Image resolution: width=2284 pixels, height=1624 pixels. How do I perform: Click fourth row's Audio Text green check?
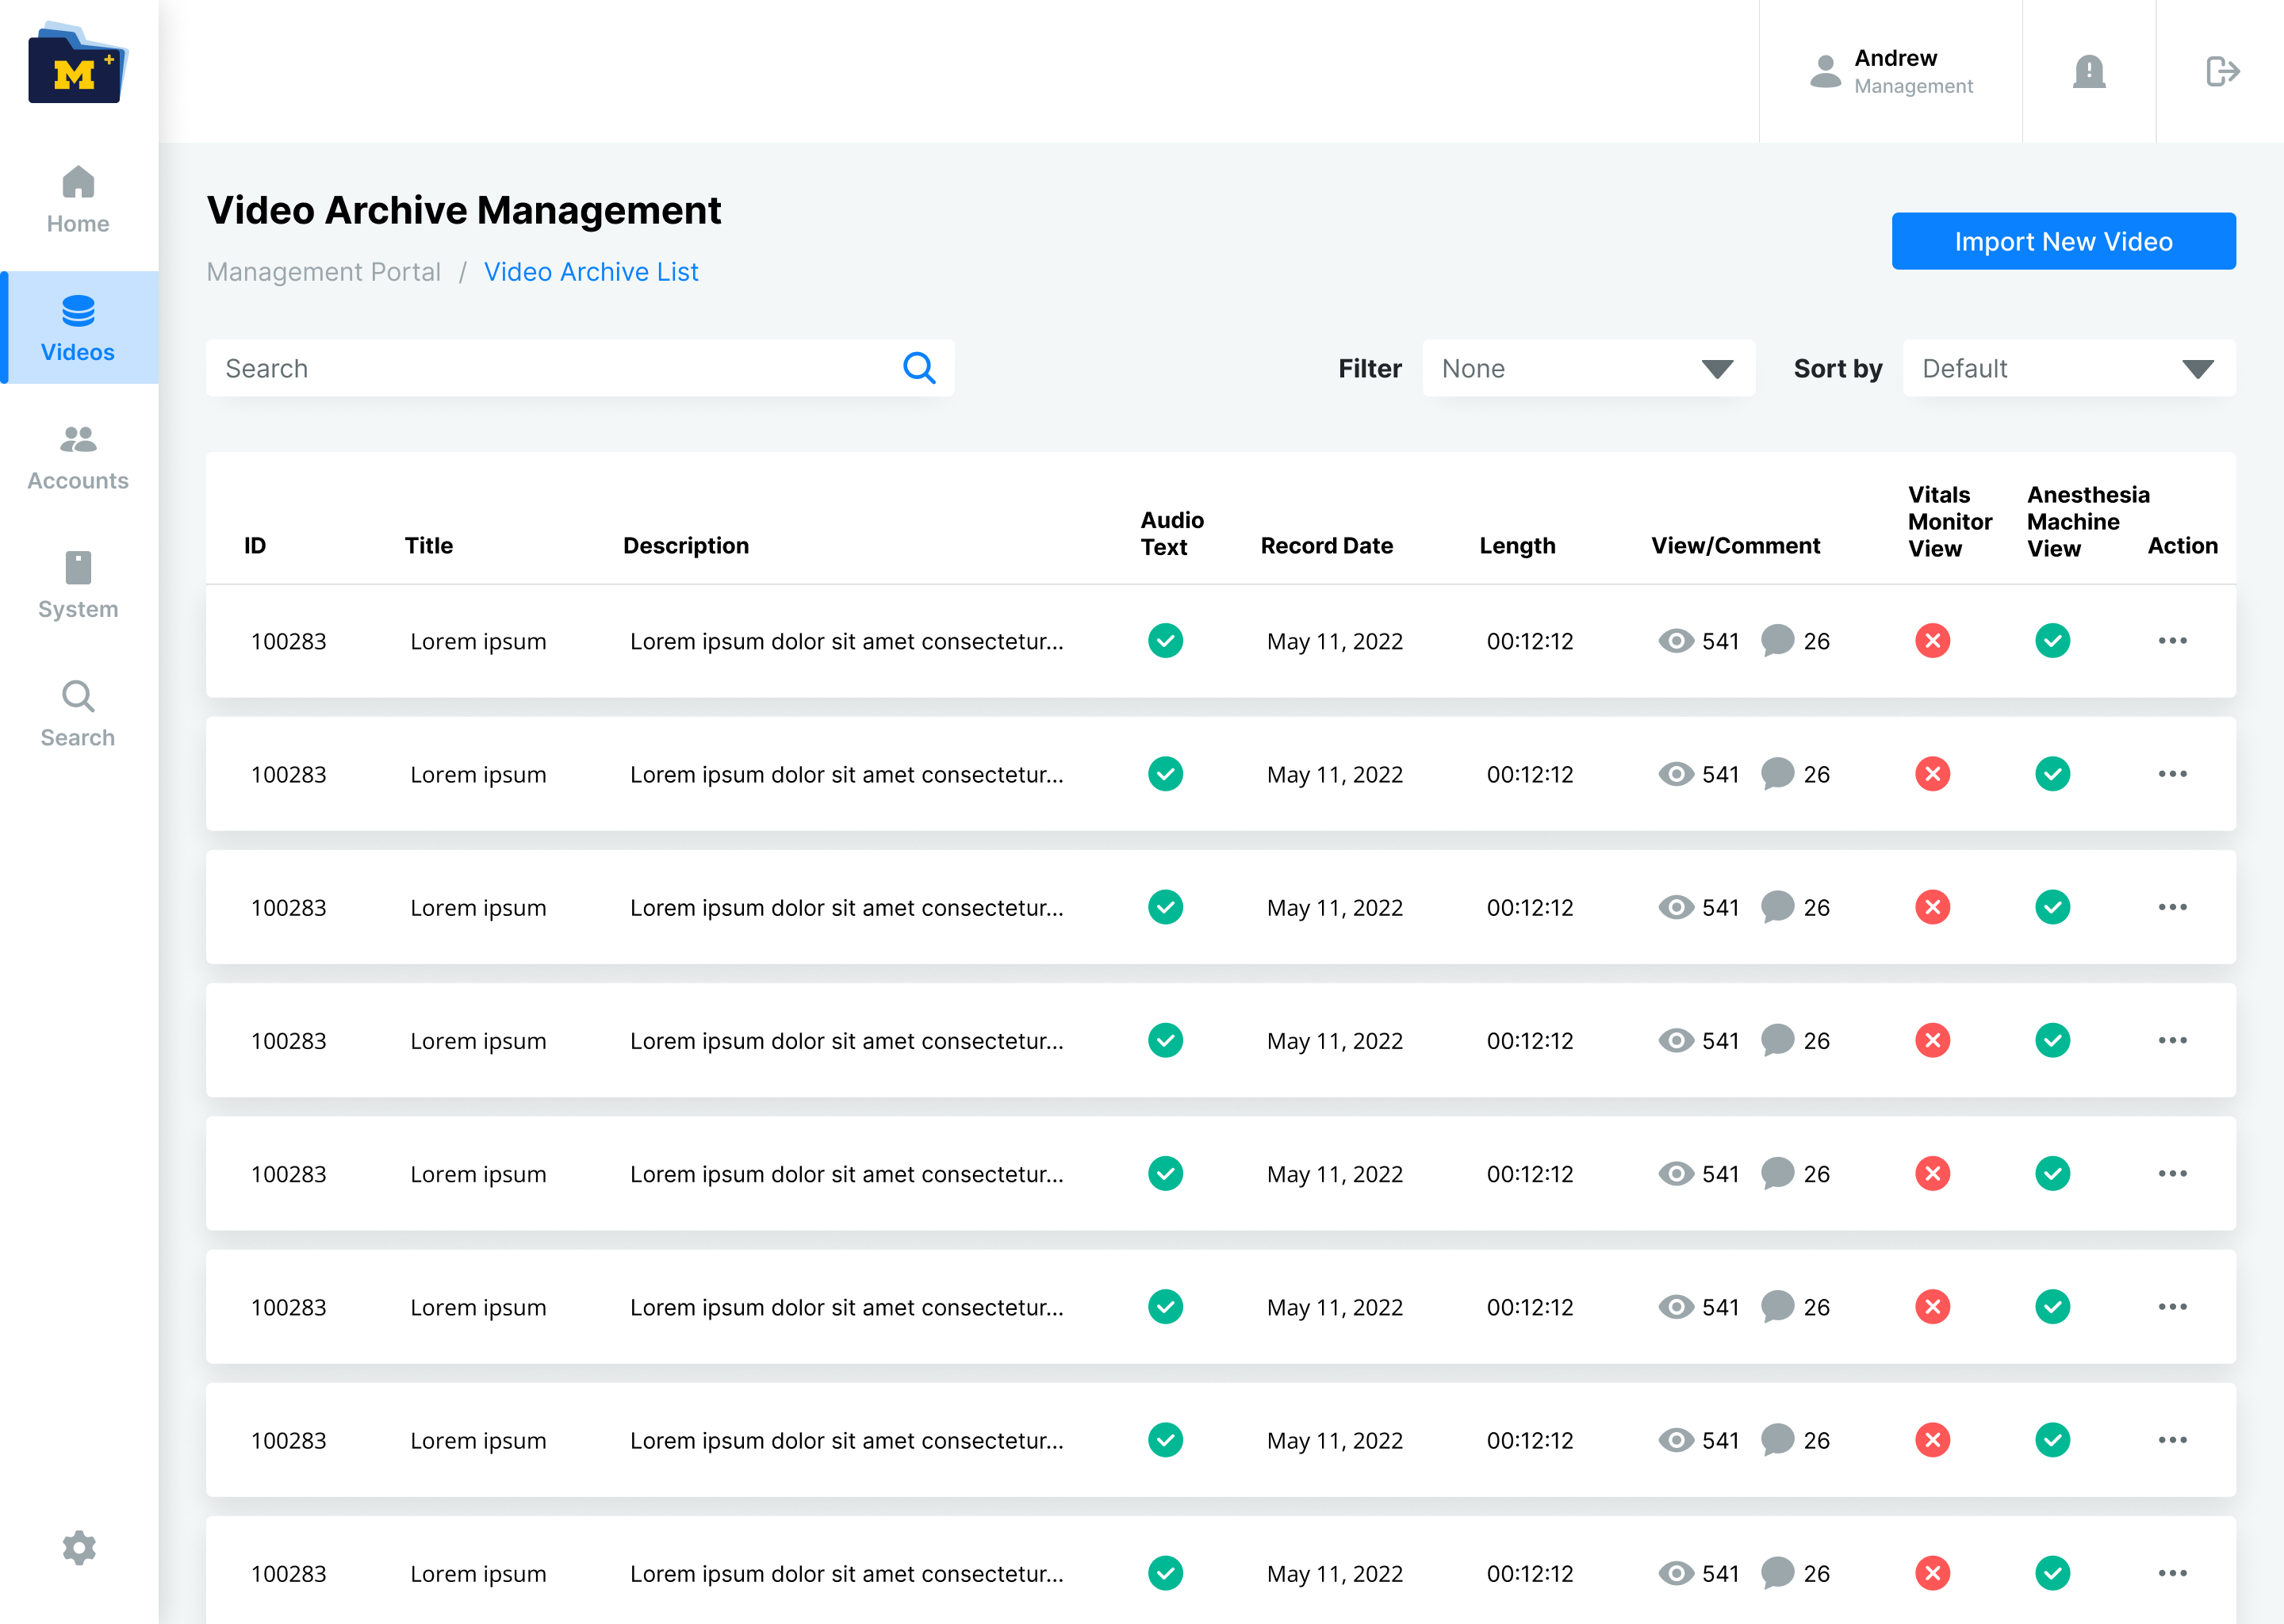coord(1165,1040)
